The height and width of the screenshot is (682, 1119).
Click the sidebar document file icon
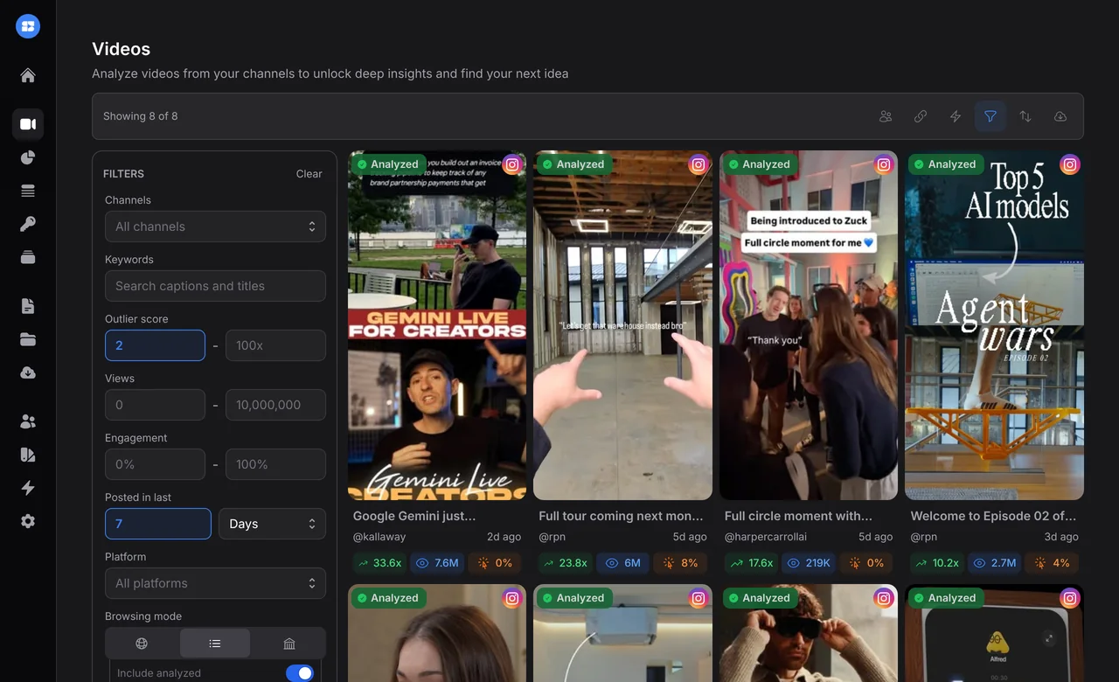point(28,306)
